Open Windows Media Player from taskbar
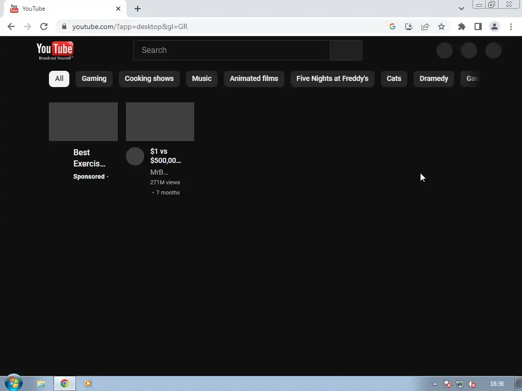Image resolution: width=522 pixels, height=391 pixels. click(88, 384)
